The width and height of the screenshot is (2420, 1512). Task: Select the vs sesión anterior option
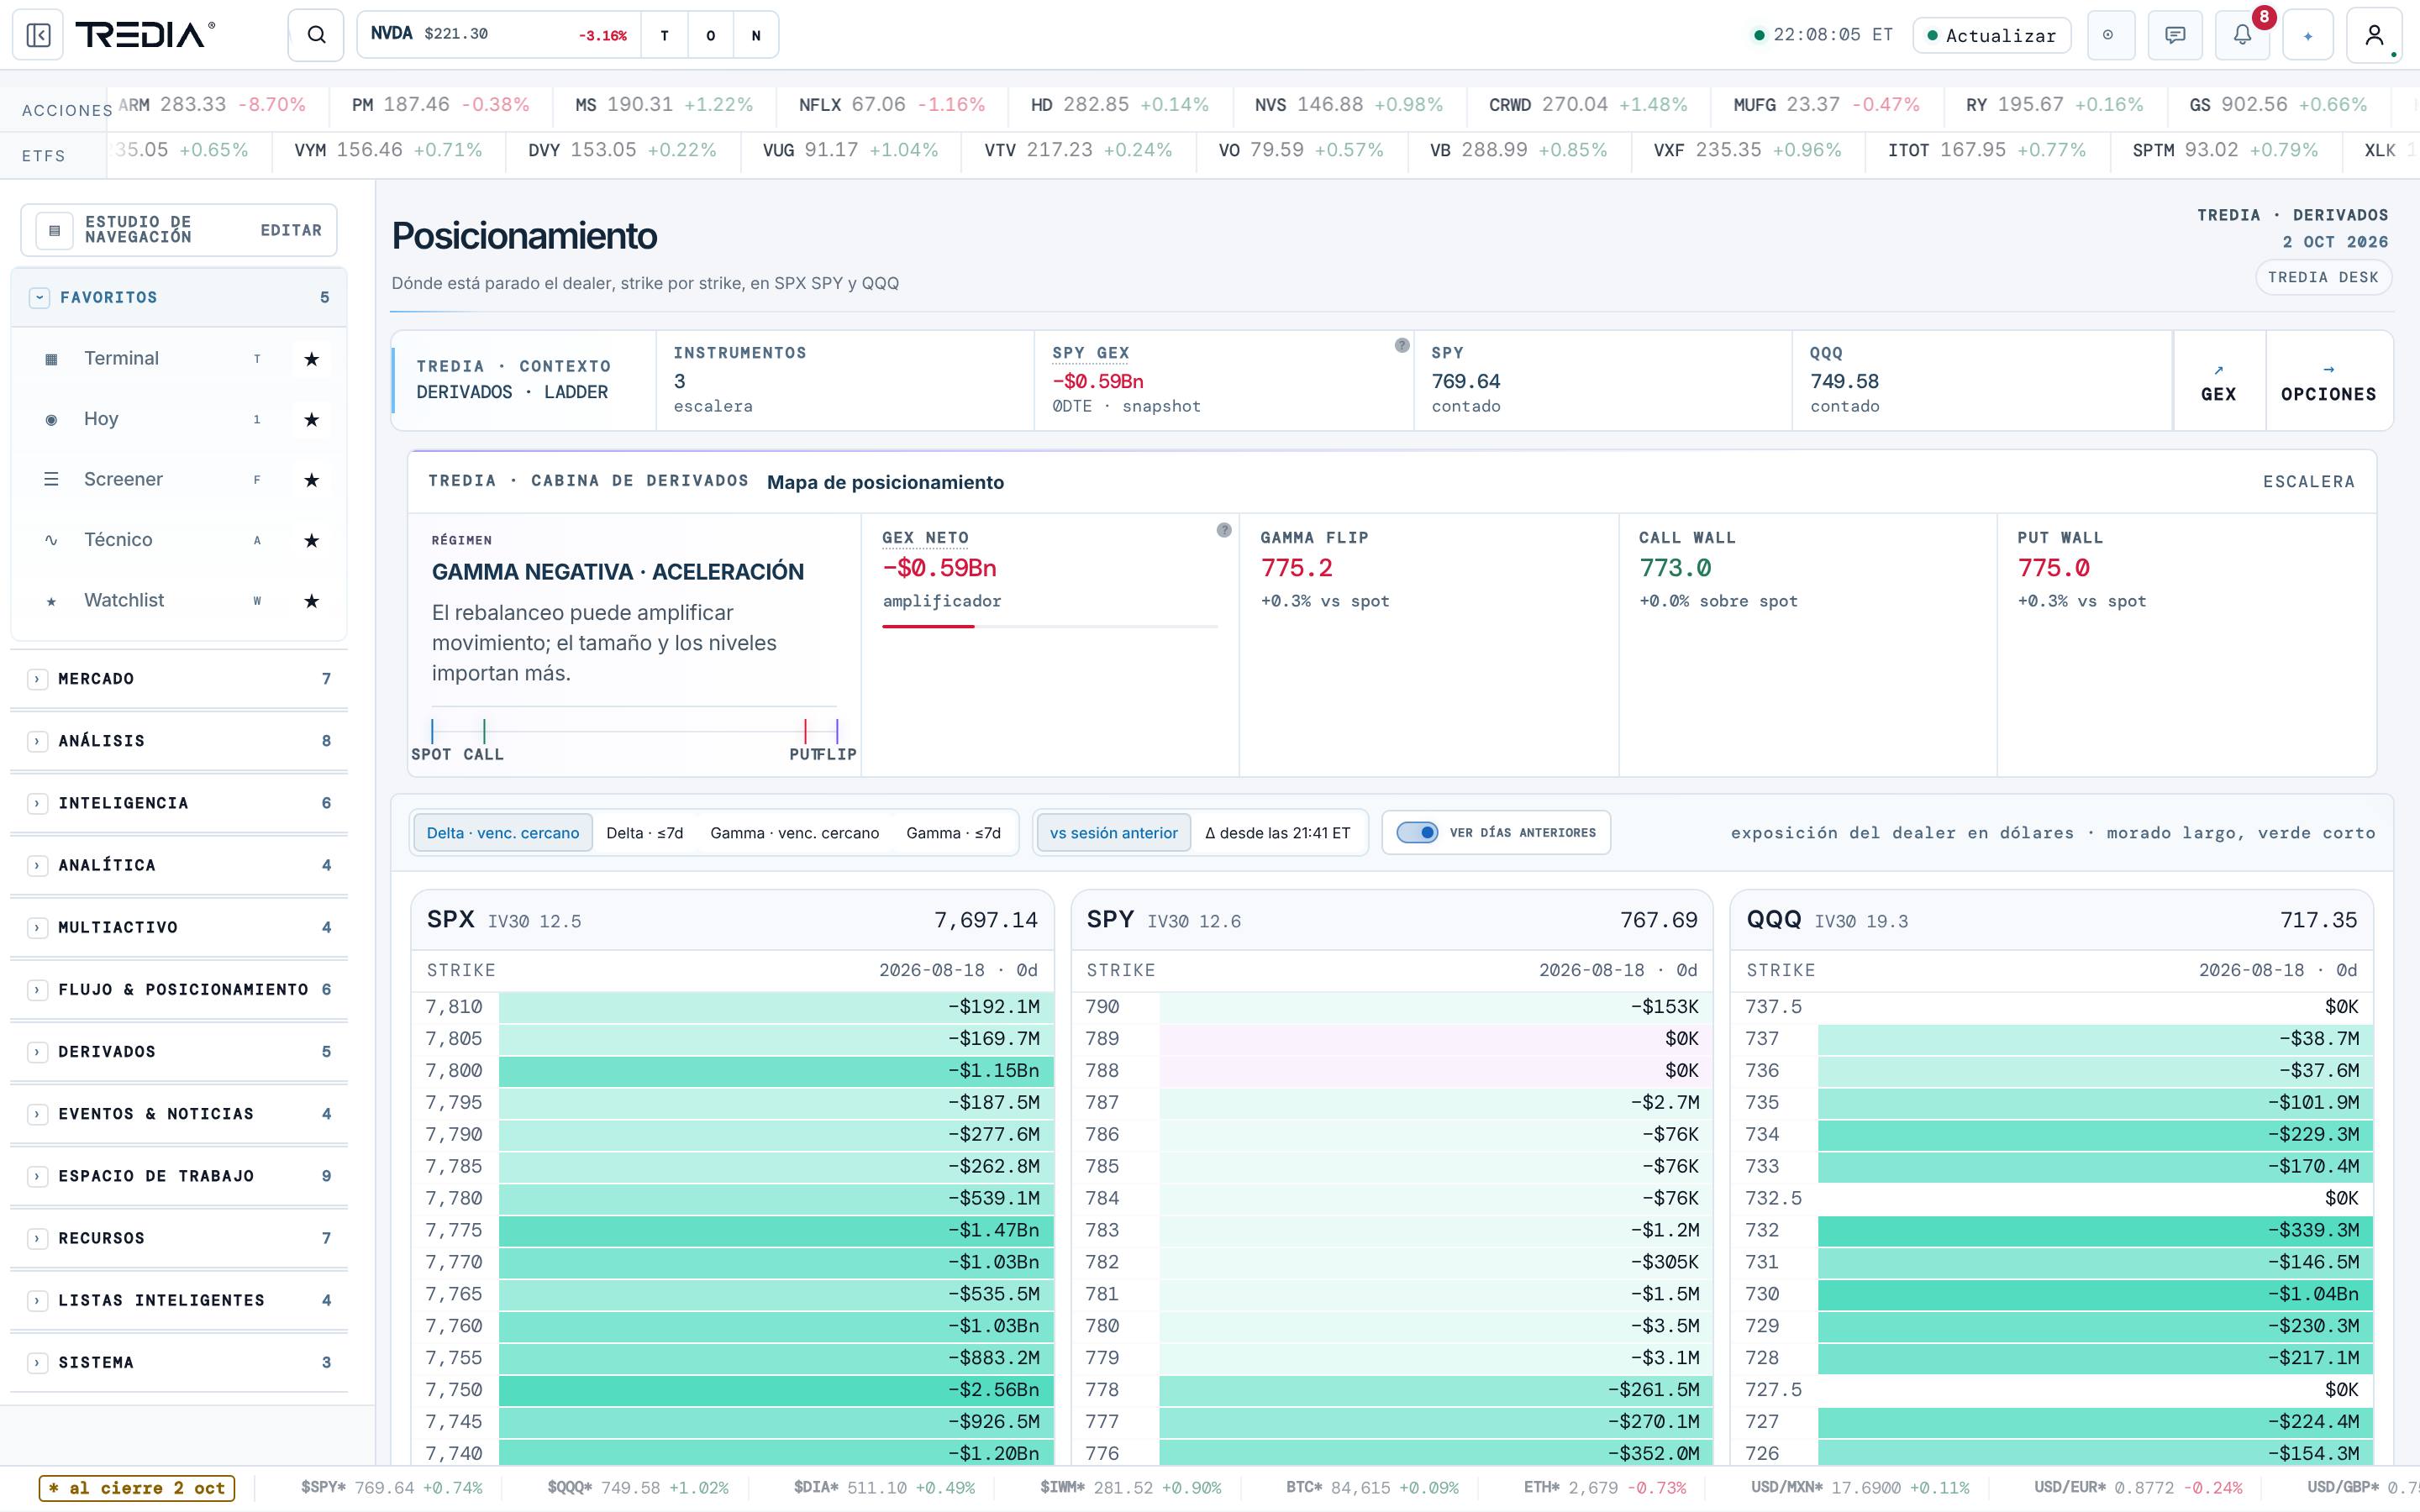(x=1114, y=833)
